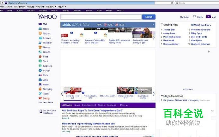This screenshot has height=137, width=219.
Task: Open Games trophy icon in sidebar
Action: coord(40,47)
